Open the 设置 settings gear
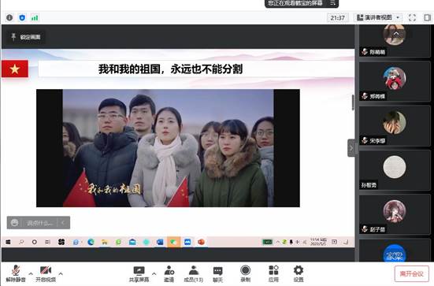The width and height of the screenshot is (434, 286). click(299, 274)
